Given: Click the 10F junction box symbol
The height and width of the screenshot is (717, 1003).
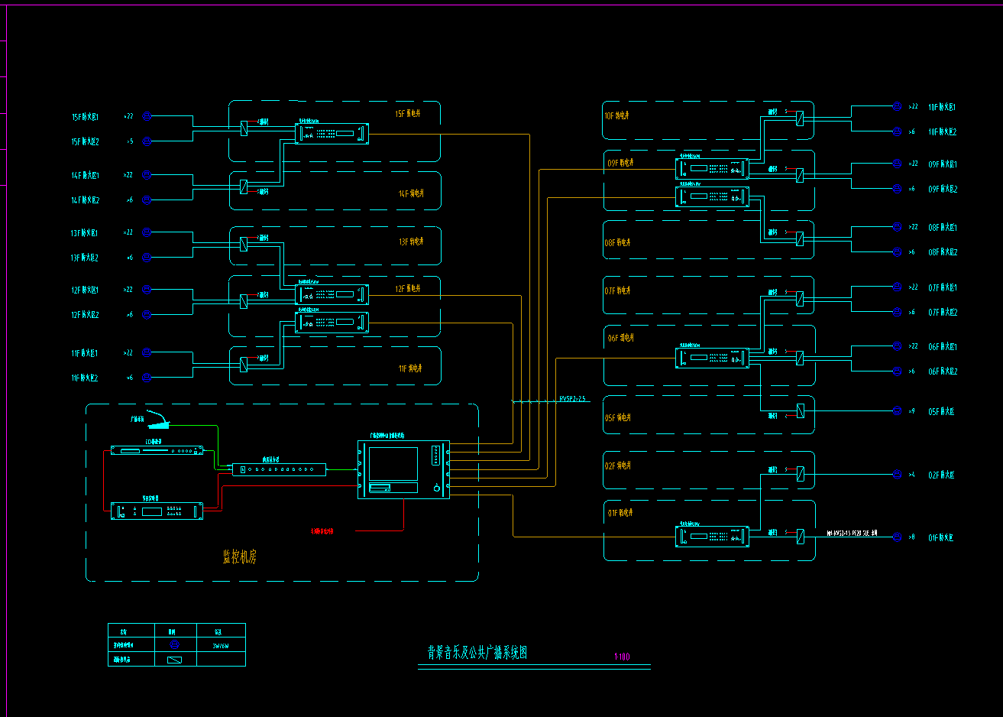Looking at the screenshot, I should (x=799, y=118).
